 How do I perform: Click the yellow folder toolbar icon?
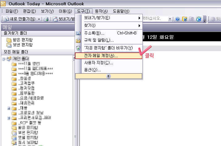tap(185, 19)
